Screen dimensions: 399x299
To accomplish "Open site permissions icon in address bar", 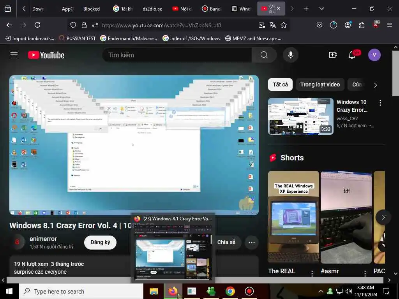I will [95, 25].
